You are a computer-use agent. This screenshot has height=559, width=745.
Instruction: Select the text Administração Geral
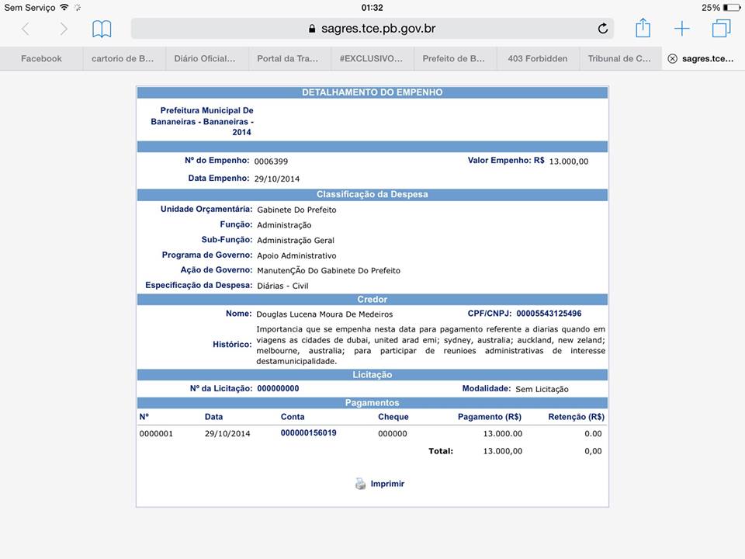coord(296,240)
